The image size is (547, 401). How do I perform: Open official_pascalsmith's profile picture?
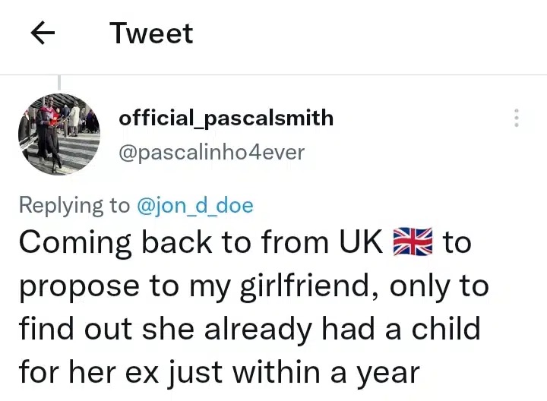[60, 134]
